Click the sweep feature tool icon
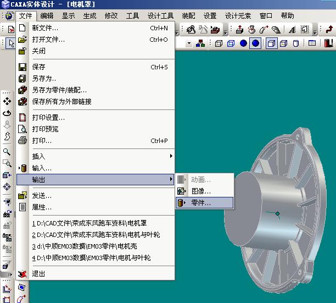This screenshot has width=336, height=303. pyautogui.click(x=264, y=29)
